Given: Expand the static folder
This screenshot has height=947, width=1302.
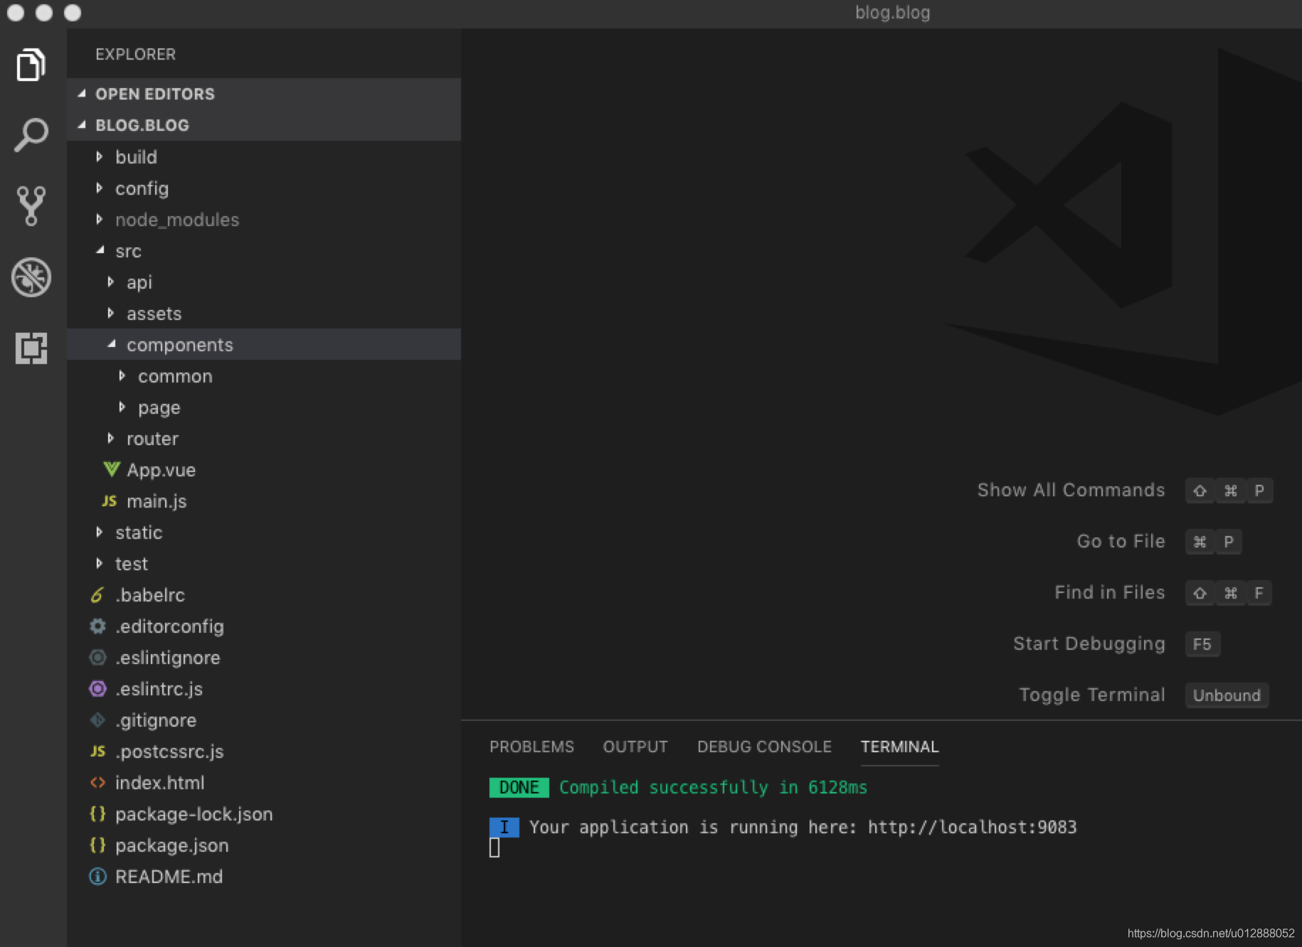Looking at the screenshot, I should 264,532.
